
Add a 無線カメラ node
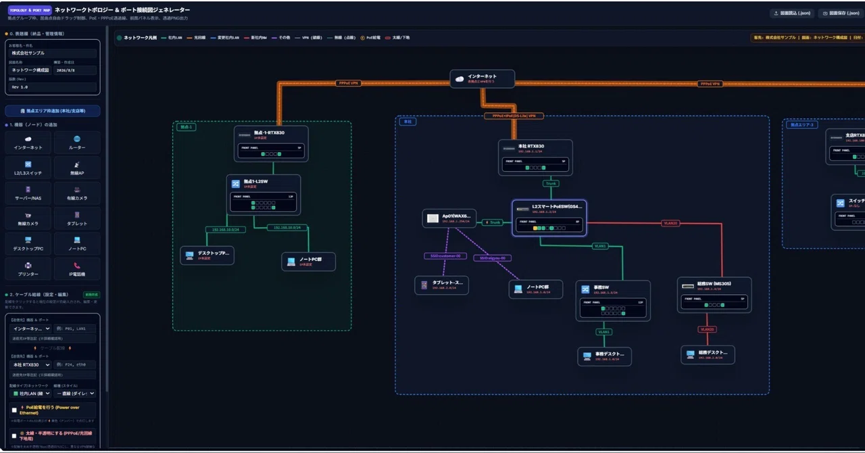coord(28,218)
